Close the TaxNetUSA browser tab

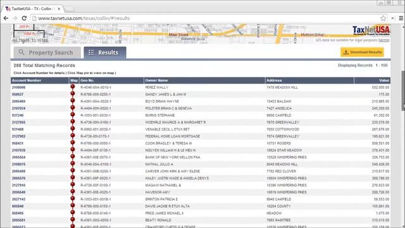tap(59, 9)
